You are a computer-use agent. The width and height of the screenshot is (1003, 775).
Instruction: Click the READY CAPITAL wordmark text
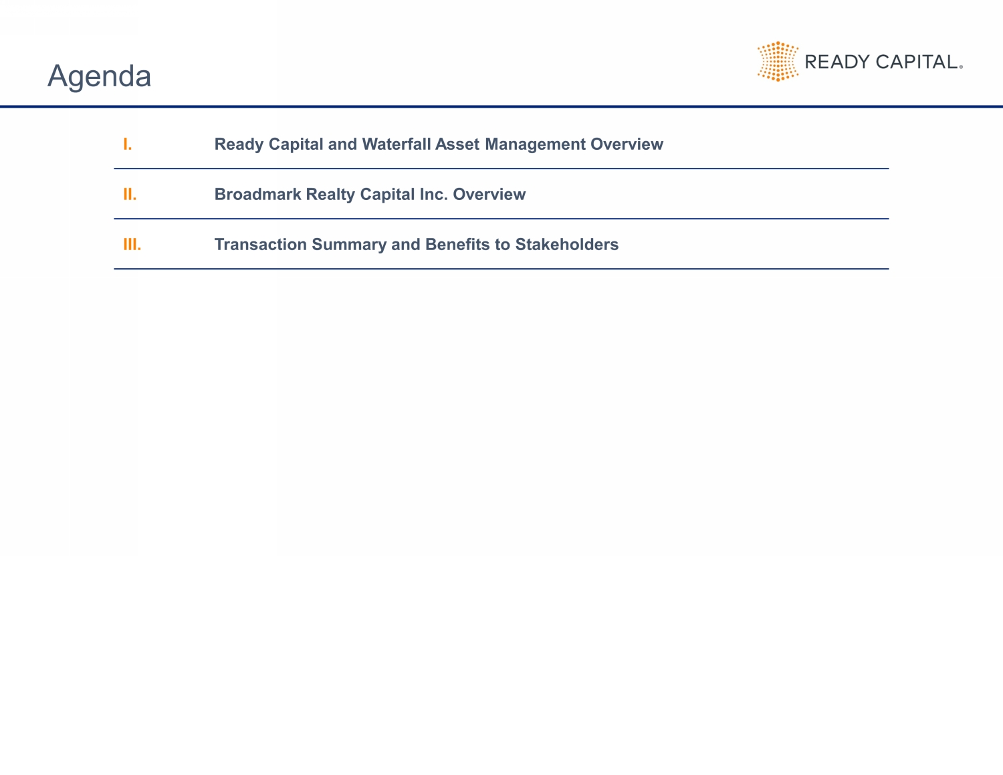pos(883,62)
